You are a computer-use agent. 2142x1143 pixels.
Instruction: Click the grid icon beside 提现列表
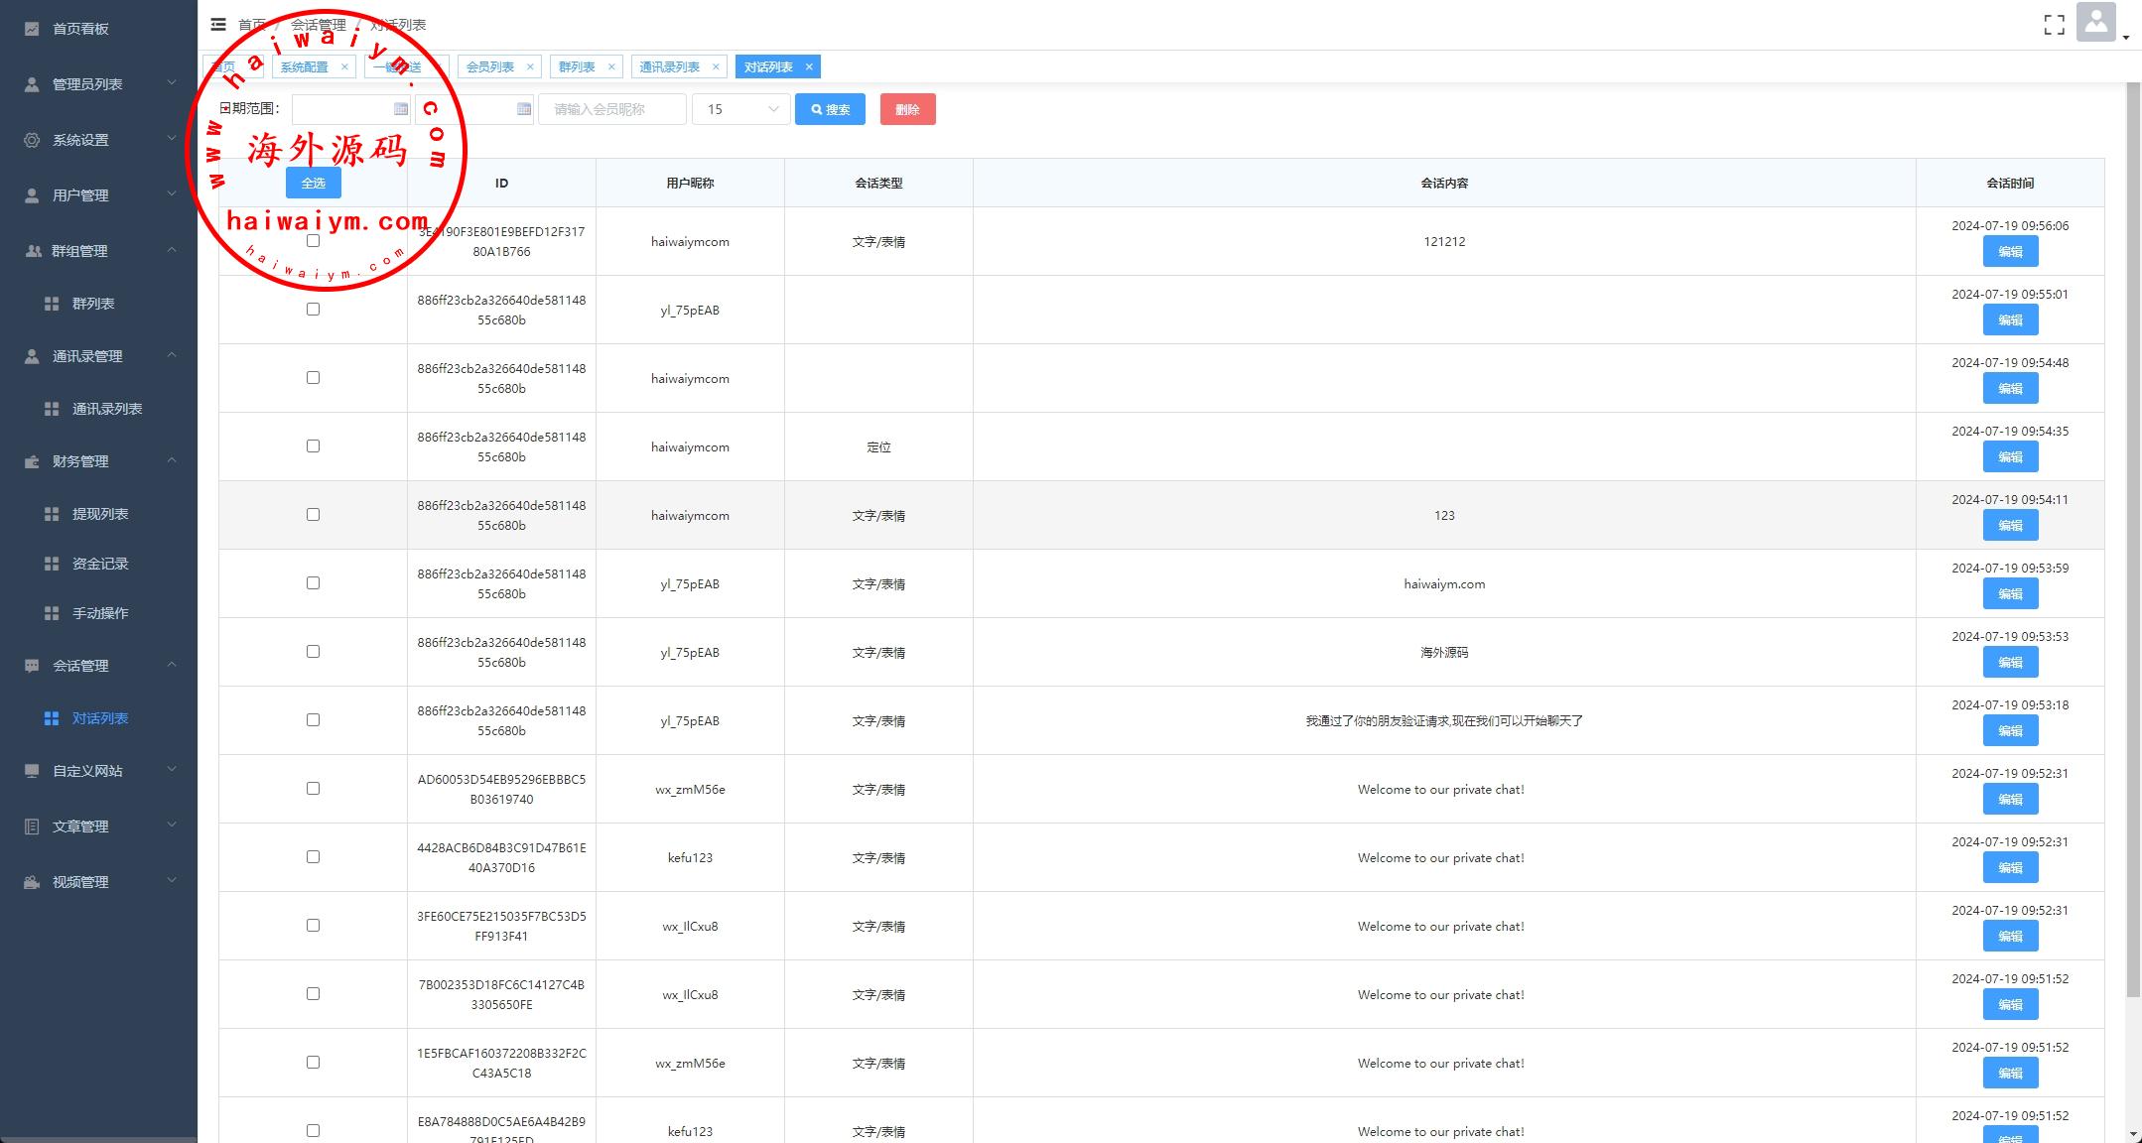52,514
